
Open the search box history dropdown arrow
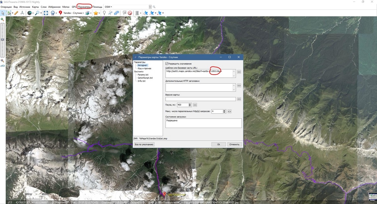150,7
